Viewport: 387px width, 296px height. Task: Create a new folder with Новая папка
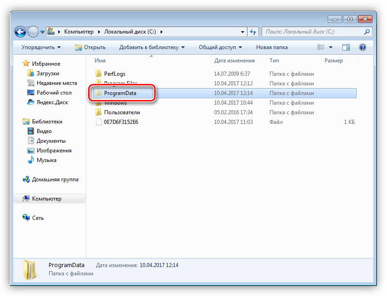272,47
